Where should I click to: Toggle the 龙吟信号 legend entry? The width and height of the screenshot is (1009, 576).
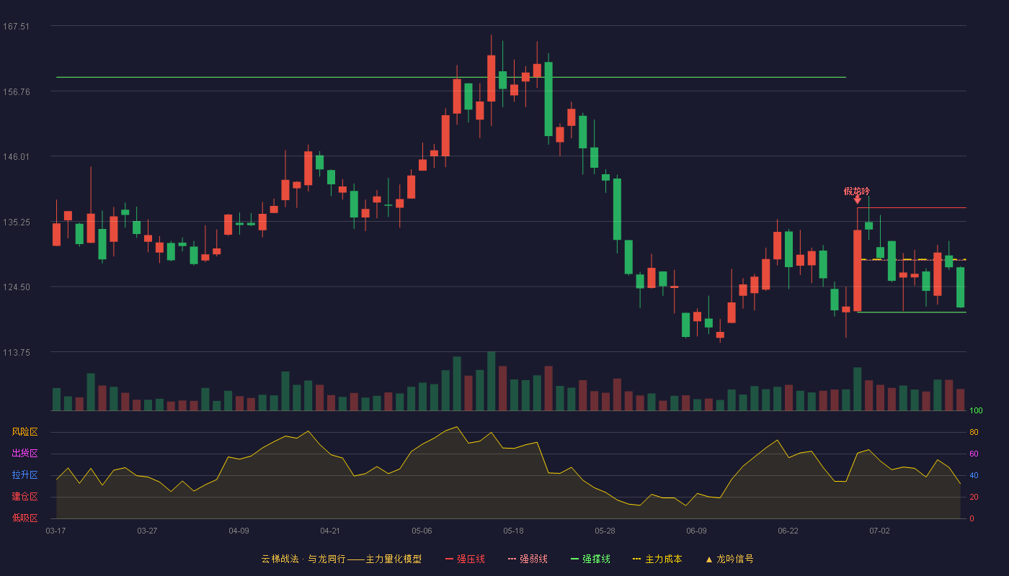click(x=729, y=559)
